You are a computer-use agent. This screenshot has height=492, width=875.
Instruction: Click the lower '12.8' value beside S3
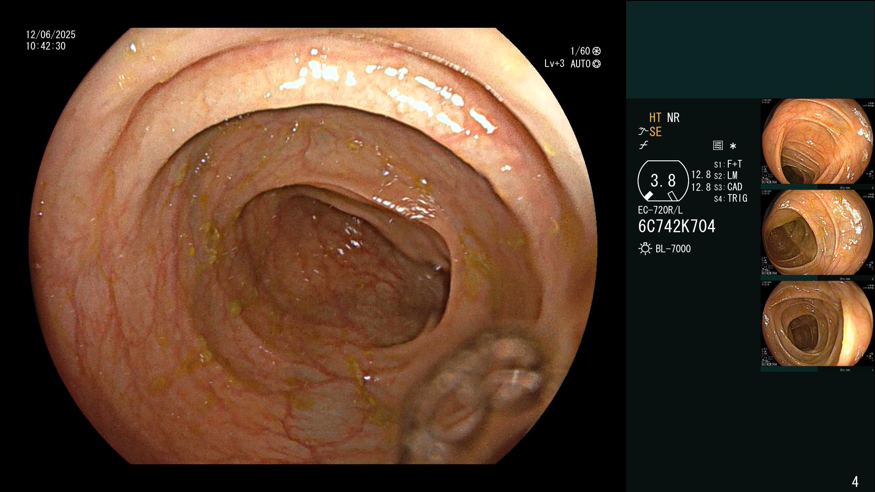pos(701,187)
